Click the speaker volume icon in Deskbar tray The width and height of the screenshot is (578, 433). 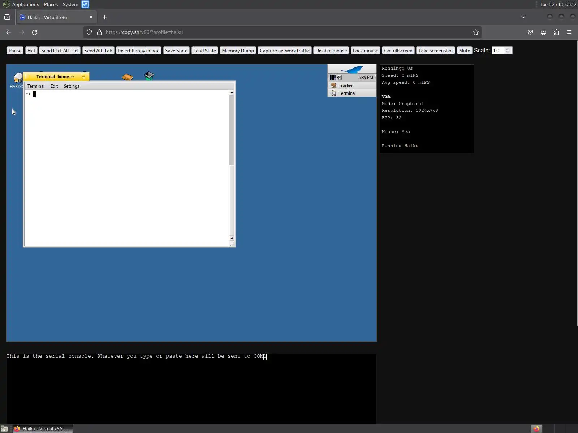coord(340,78)
